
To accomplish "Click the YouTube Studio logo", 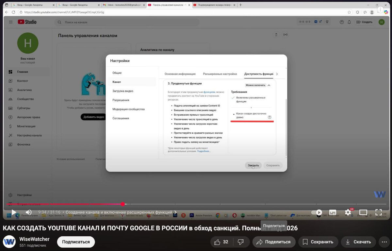I will coord(27,22).
